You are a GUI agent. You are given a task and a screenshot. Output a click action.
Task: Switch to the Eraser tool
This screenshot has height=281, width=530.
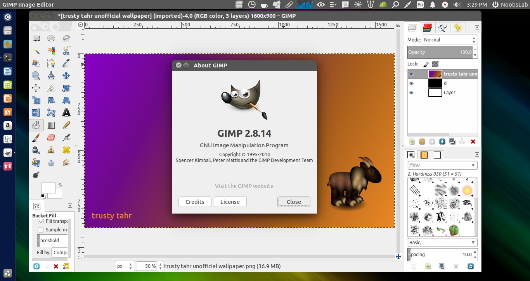(51, 138)
